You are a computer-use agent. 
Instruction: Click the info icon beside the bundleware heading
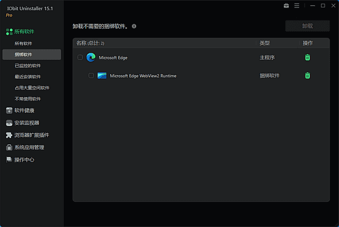tap(134, 26)
